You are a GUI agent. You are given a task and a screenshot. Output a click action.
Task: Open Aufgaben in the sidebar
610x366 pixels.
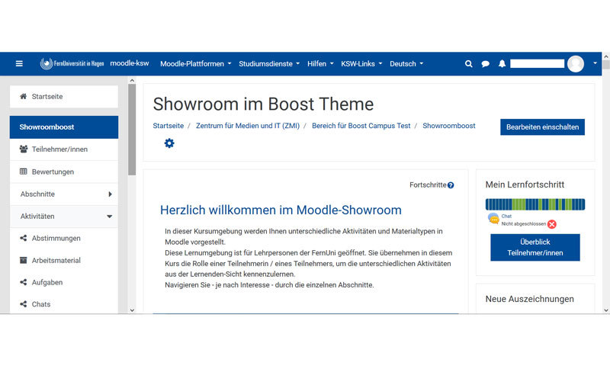64,282
